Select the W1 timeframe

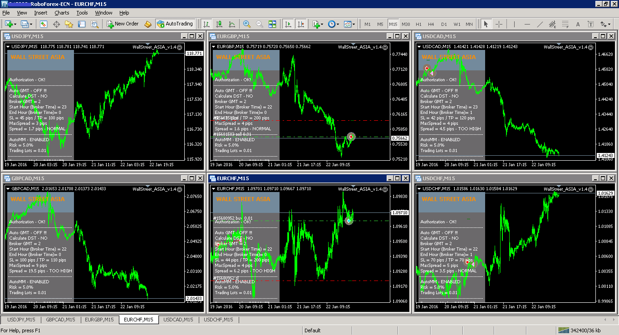[457, 24]
